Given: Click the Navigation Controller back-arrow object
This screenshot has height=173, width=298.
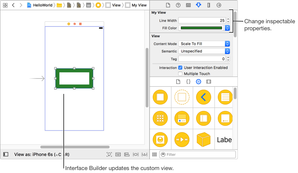Looking at the screenshot, I should tap(203, 97).
